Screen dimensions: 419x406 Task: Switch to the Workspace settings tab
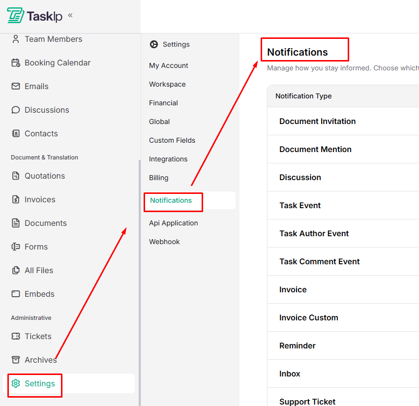coord(167,84)
